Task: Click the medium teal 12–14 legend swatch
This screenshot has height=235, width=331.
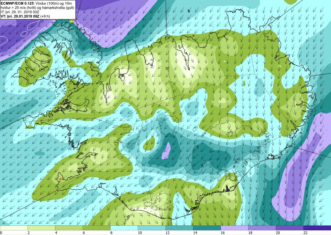Action: click(x=179, y=228)
